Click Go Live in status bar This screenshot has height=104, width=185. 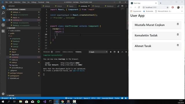(69, 98)
